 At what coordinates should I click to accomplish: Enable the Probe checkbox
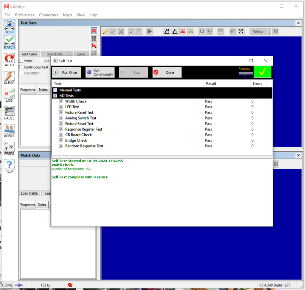(21, 61)
